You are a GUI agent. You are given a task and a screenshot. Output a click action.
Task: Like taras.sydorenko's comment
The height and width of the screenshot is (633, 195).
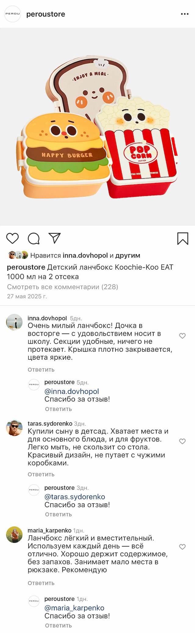pyautogui.click(x=182, y=441)
